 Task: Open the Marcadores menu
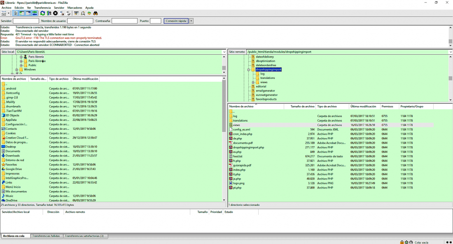tap(75, 8)
